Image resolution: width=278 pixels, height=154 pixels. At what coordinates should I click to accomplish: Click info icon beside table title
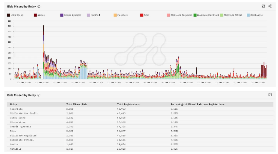coord(39,95)
